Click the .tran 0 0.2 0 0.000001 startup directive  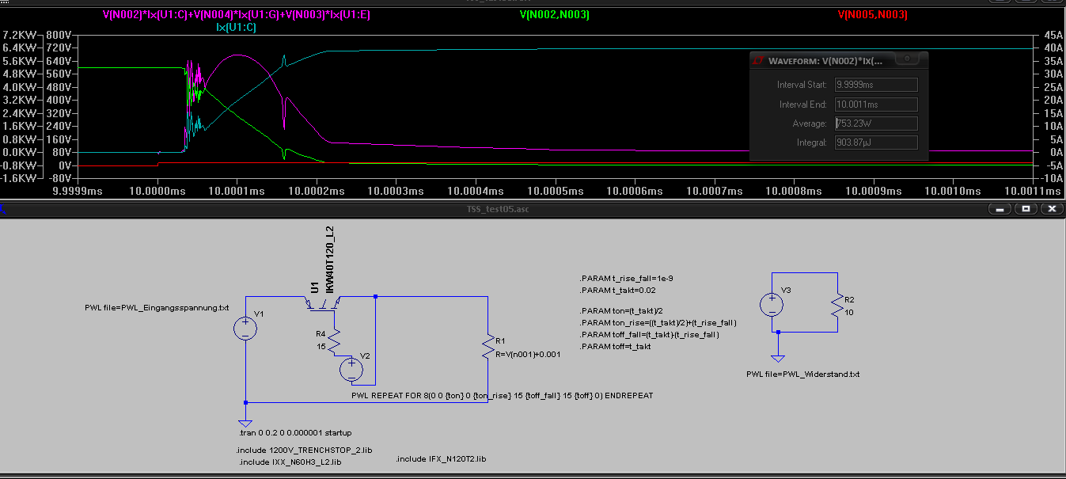(x=294, y=433)
